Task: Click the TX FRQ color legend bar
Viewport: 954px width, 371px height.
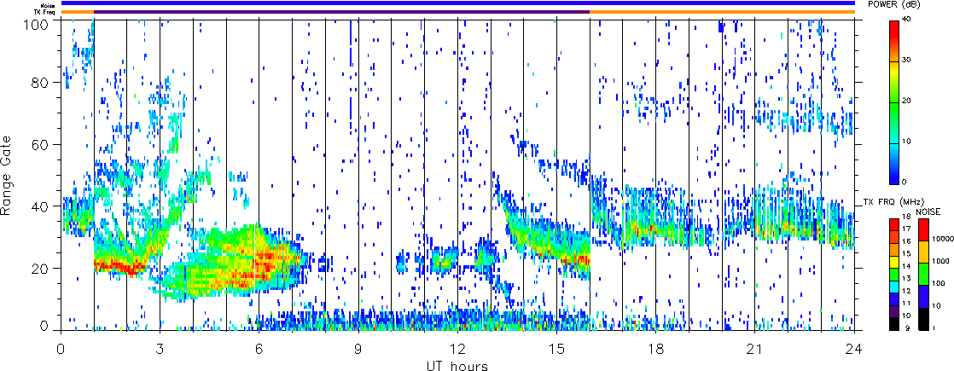Action: click(x=894, y=275)
